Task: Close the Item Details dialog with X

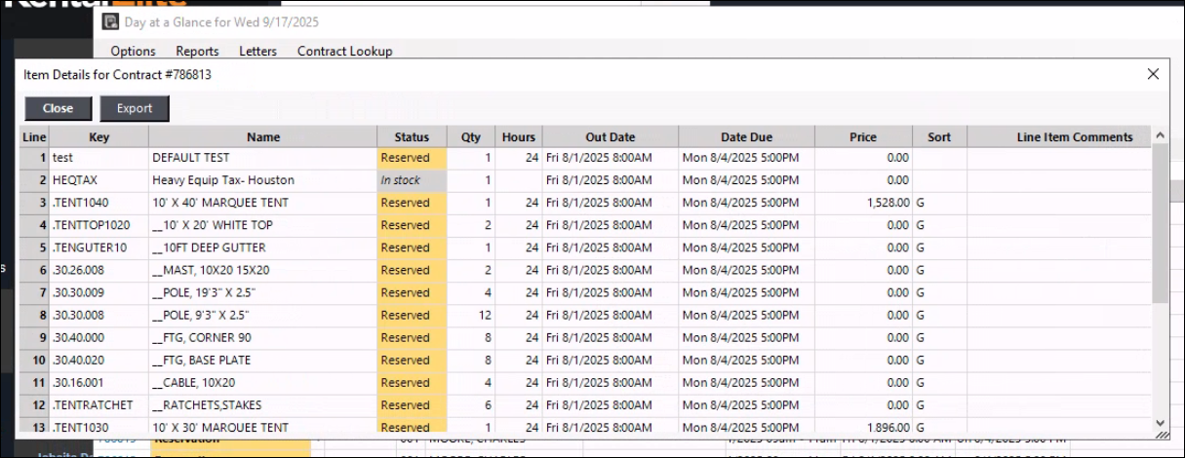Action: coord(1153,74)
